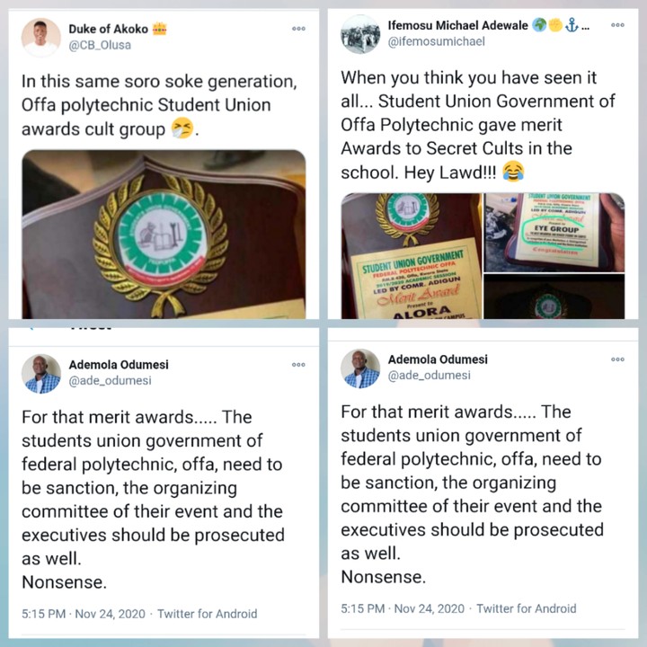Open Ifemosu Michael Adewale profile avatar
Screen dimensions: 647x647
click(360, 34)
